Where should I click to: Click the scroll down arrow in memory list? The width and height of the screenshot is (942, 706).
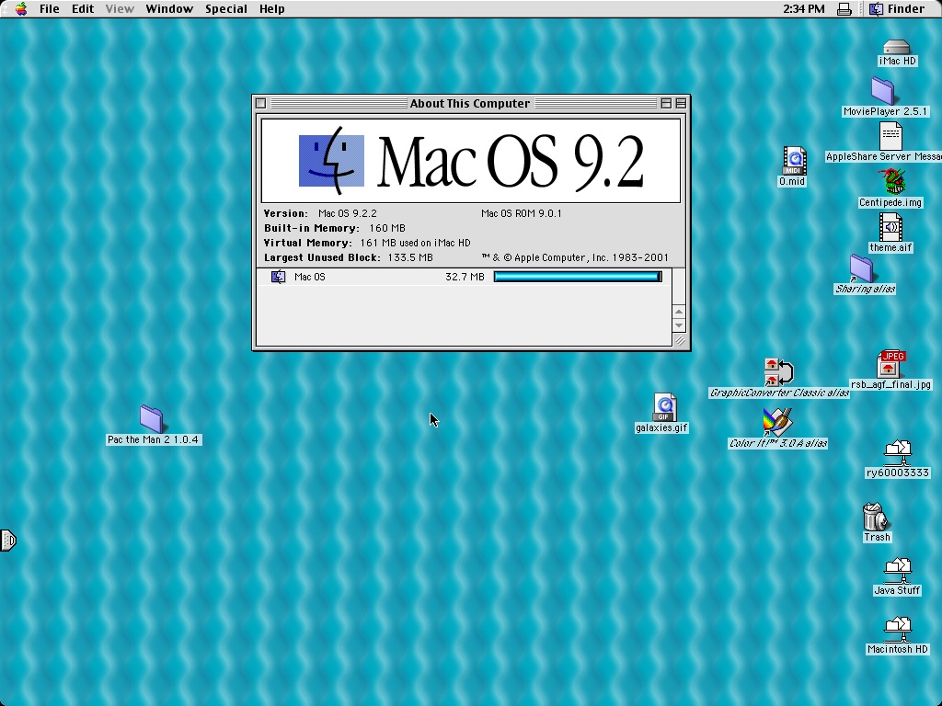(679, 325)
